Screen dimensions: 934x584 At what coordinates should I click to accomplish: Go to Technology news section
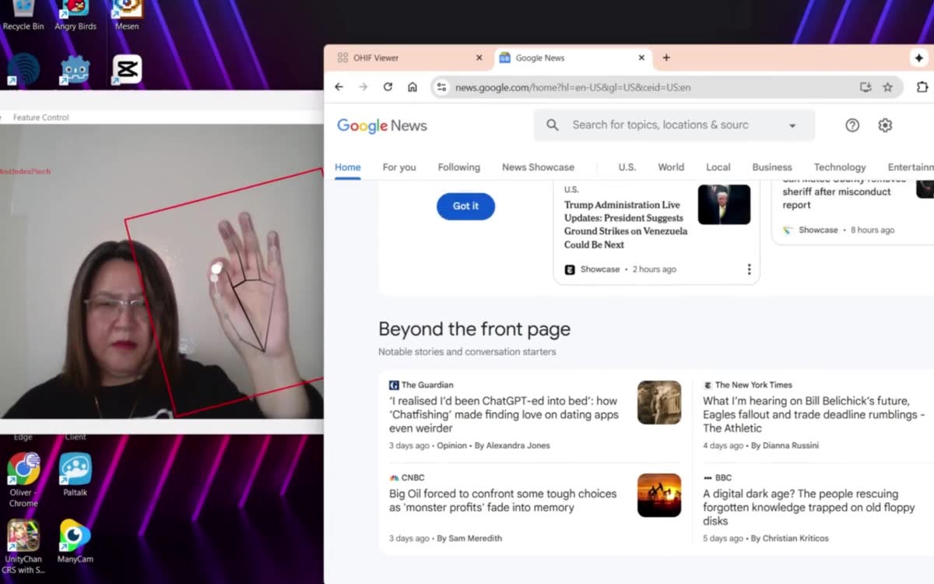click(x=840, y=167)
